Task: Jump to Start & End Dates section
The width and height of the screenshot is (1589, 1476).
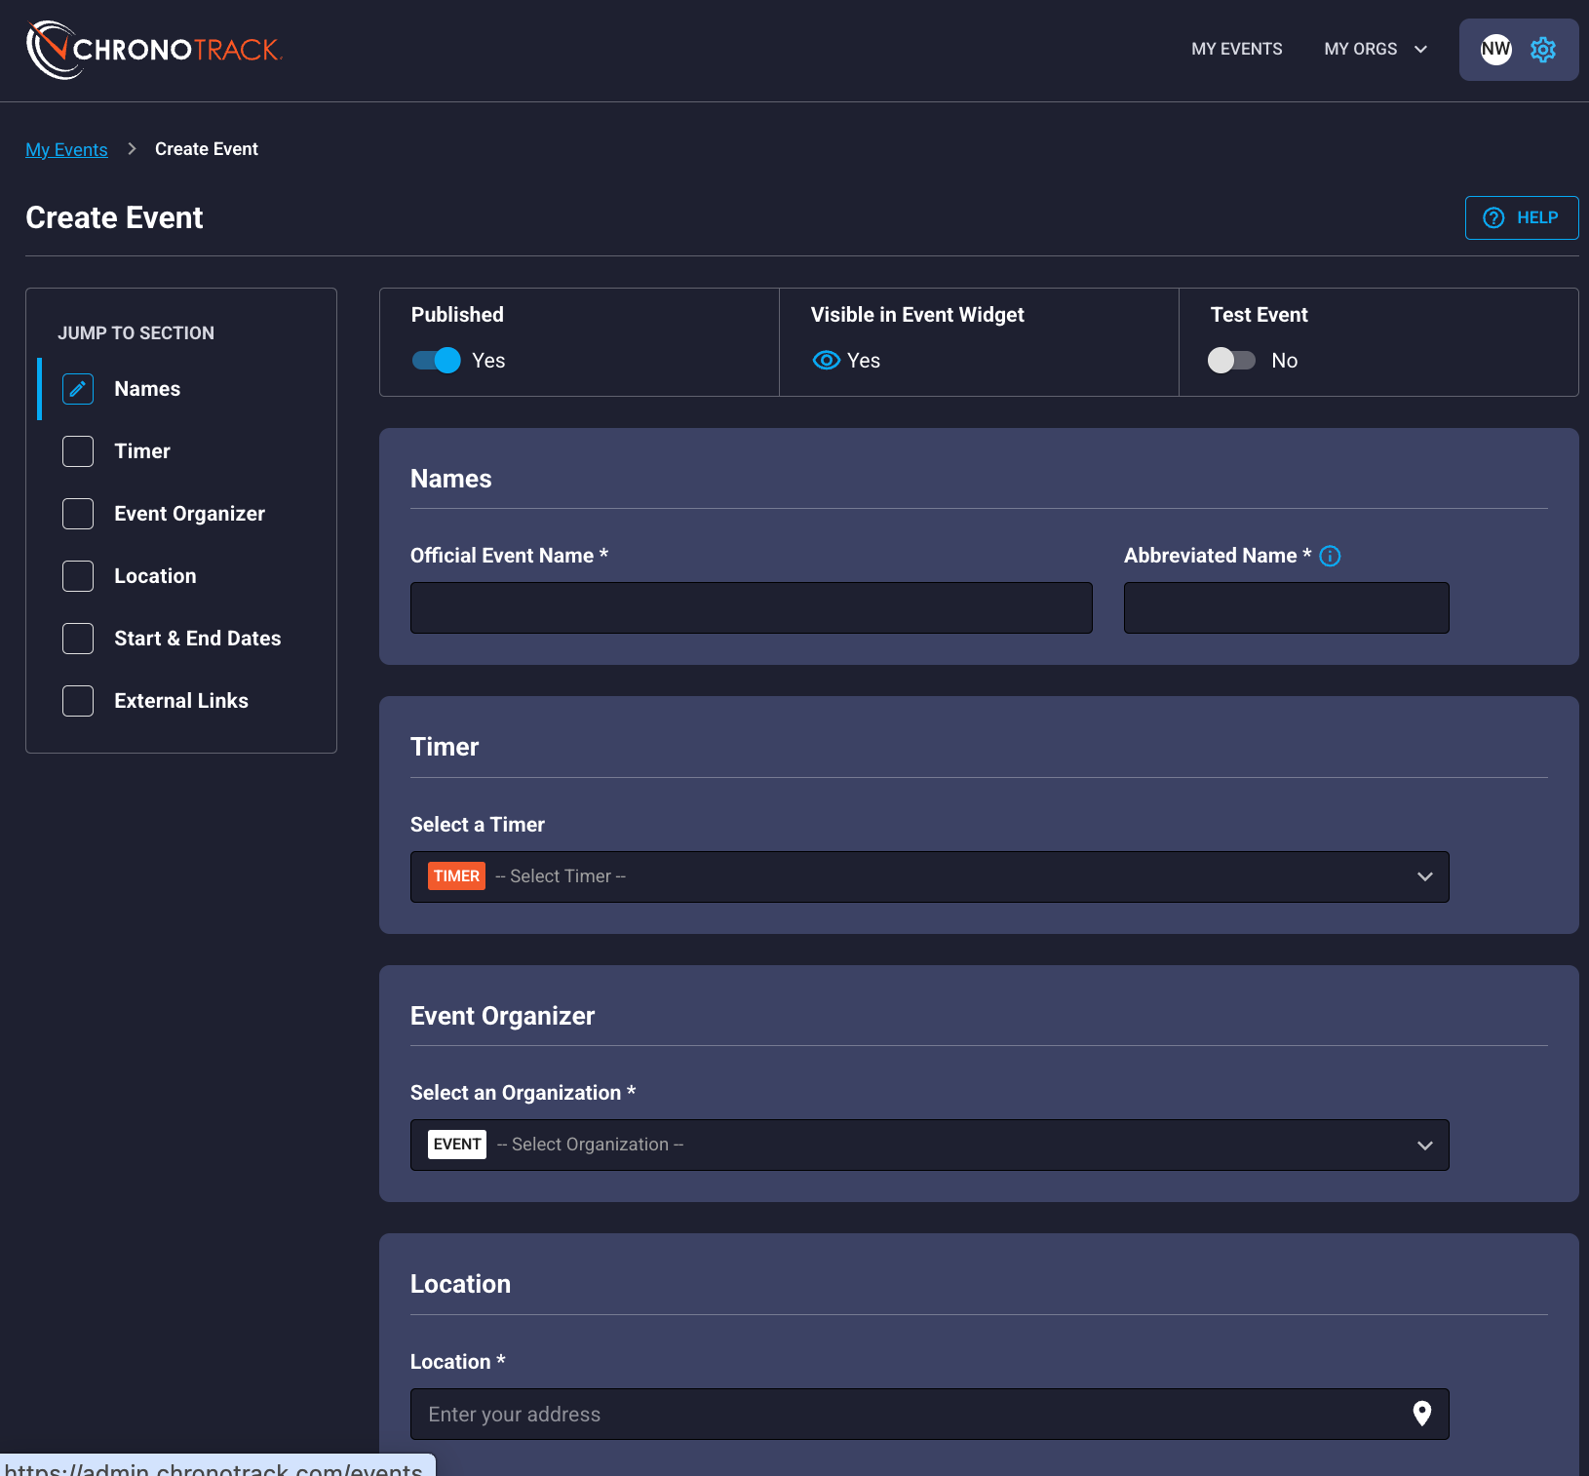Action: [197, 639]
